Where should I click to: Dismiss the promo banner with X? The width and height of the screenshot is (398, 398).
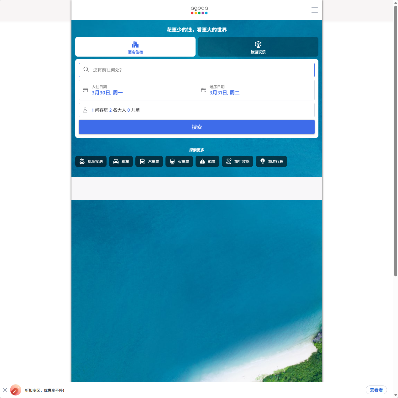point(5,390)
